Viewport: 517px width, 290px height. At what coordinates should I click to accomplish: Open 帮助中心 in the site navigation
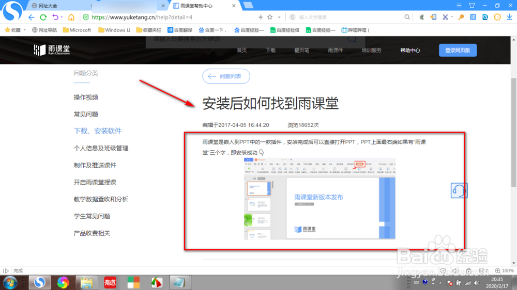click(x=410, y=51)
